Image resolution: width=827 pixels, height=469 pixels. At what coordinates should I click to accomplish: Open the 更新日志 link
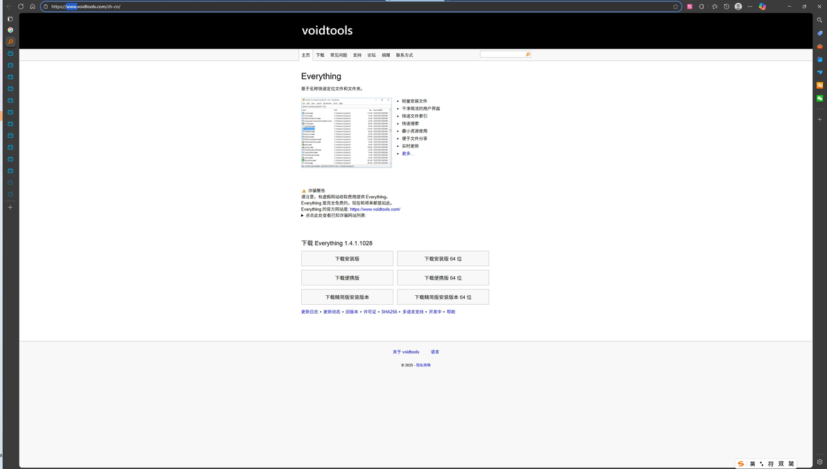point(309,312)
